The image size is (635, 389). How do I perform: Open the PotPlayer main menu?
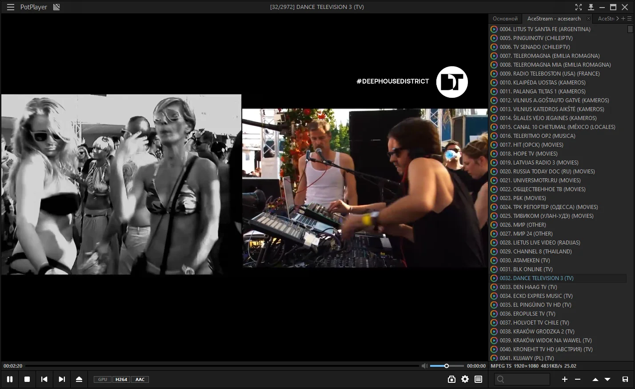(x=11, y=7)
